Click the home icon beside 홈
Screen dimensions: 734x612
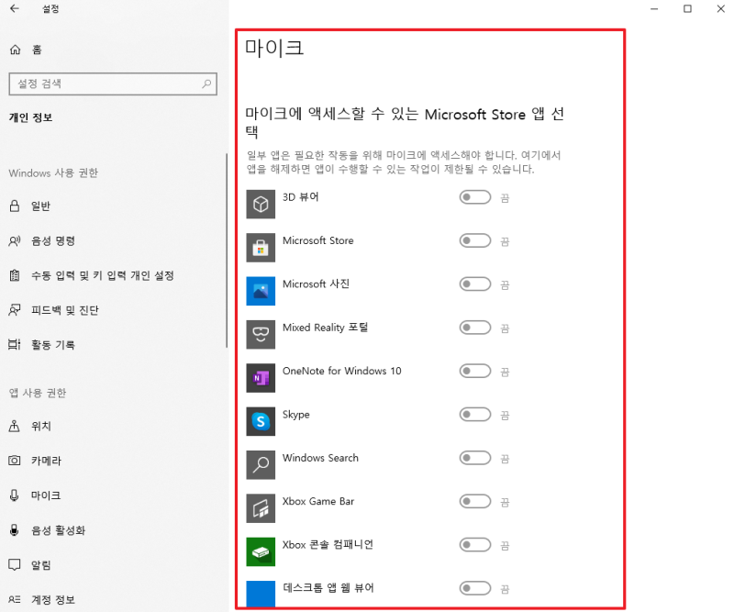pos(15,50)
